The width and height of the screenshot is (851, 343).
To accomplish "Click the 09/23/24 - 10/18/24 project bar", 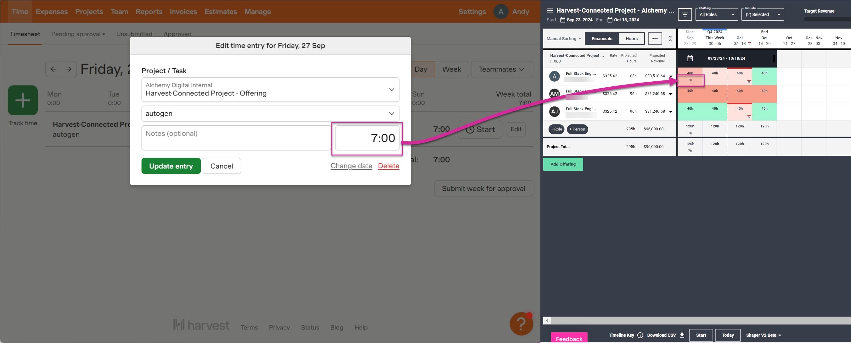I will pyautogui.click(x=727, y=58).
